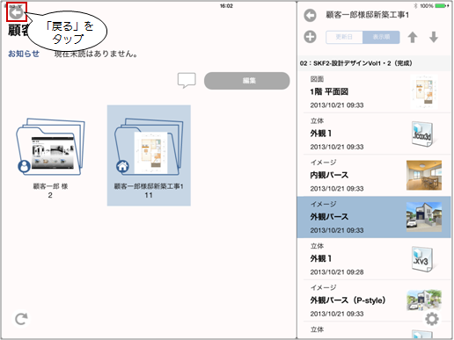Image resolution: width=454 pixels, height=340 pixels.
Task: Select the 表示順 sort segment
Action: 381,37
